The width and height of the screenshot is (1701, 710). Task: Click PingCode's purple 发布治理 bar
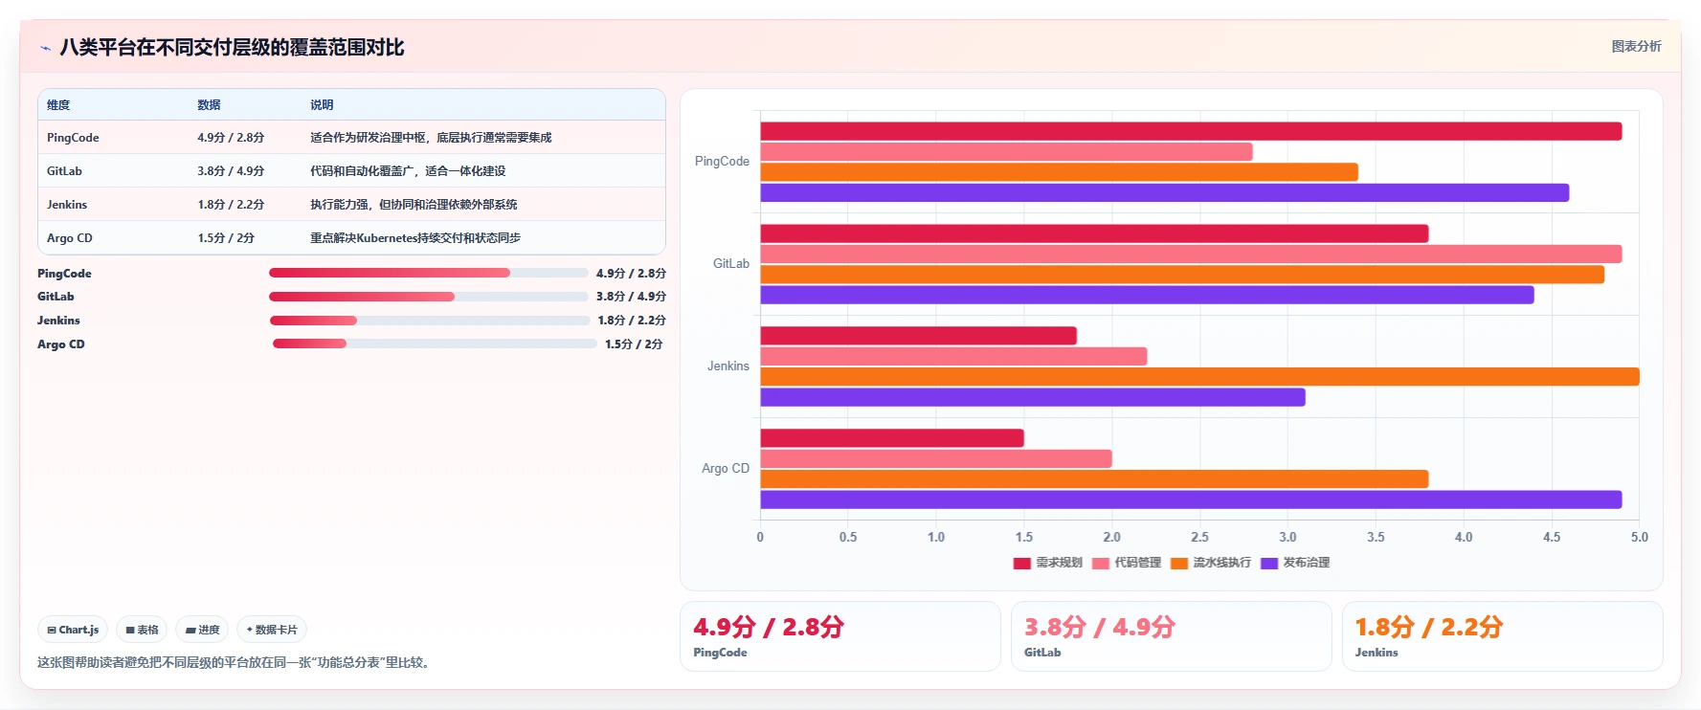click(1165, 192)
